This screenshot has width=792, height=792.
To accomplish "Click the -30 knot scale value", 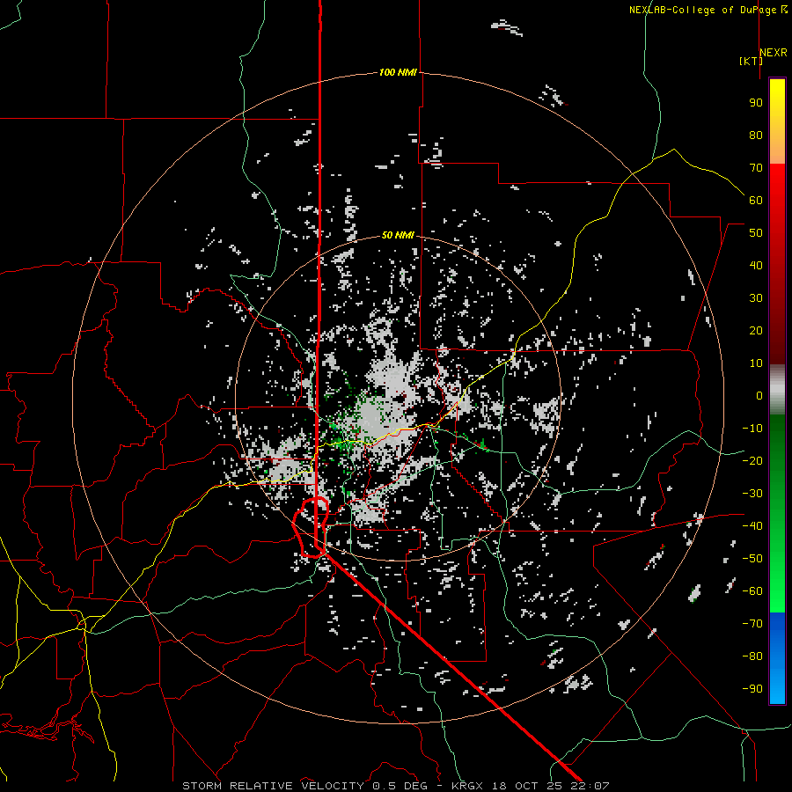I will 752,494.
